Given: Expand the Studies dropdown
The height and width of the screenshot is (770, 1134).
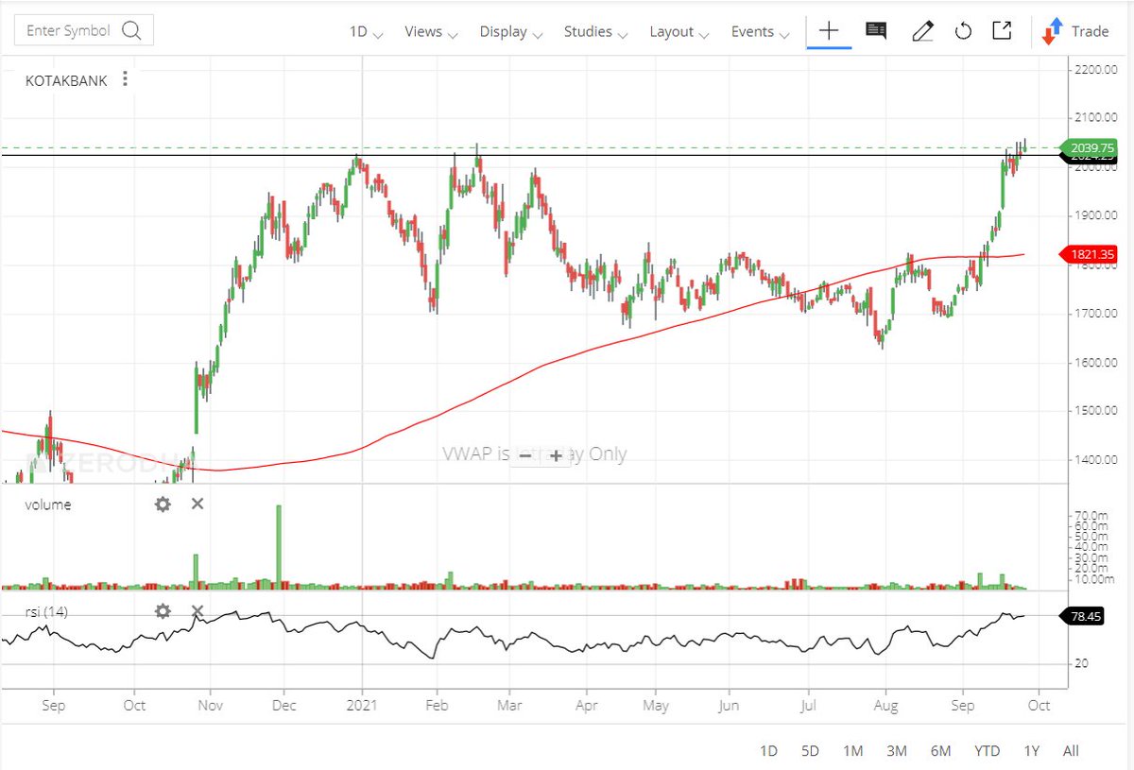Looking at the screenshot, I should [x=596, y=31].
